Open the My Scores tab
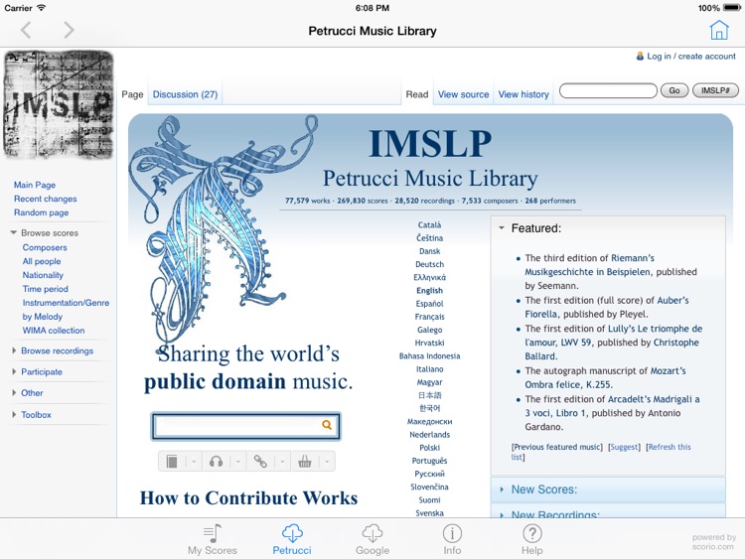 (x=213, y=539)
